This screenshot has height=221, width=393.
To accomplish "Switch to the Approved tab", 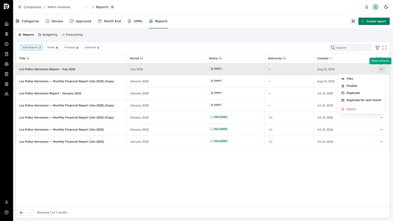I will pos(81,21).
